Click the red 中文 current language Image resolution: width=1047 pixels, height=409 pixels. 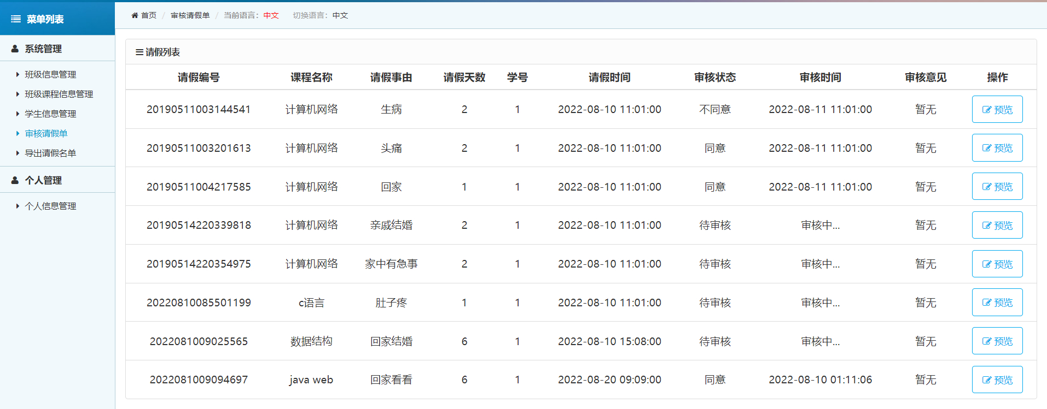pyautogui.click(x=271, y=15)
